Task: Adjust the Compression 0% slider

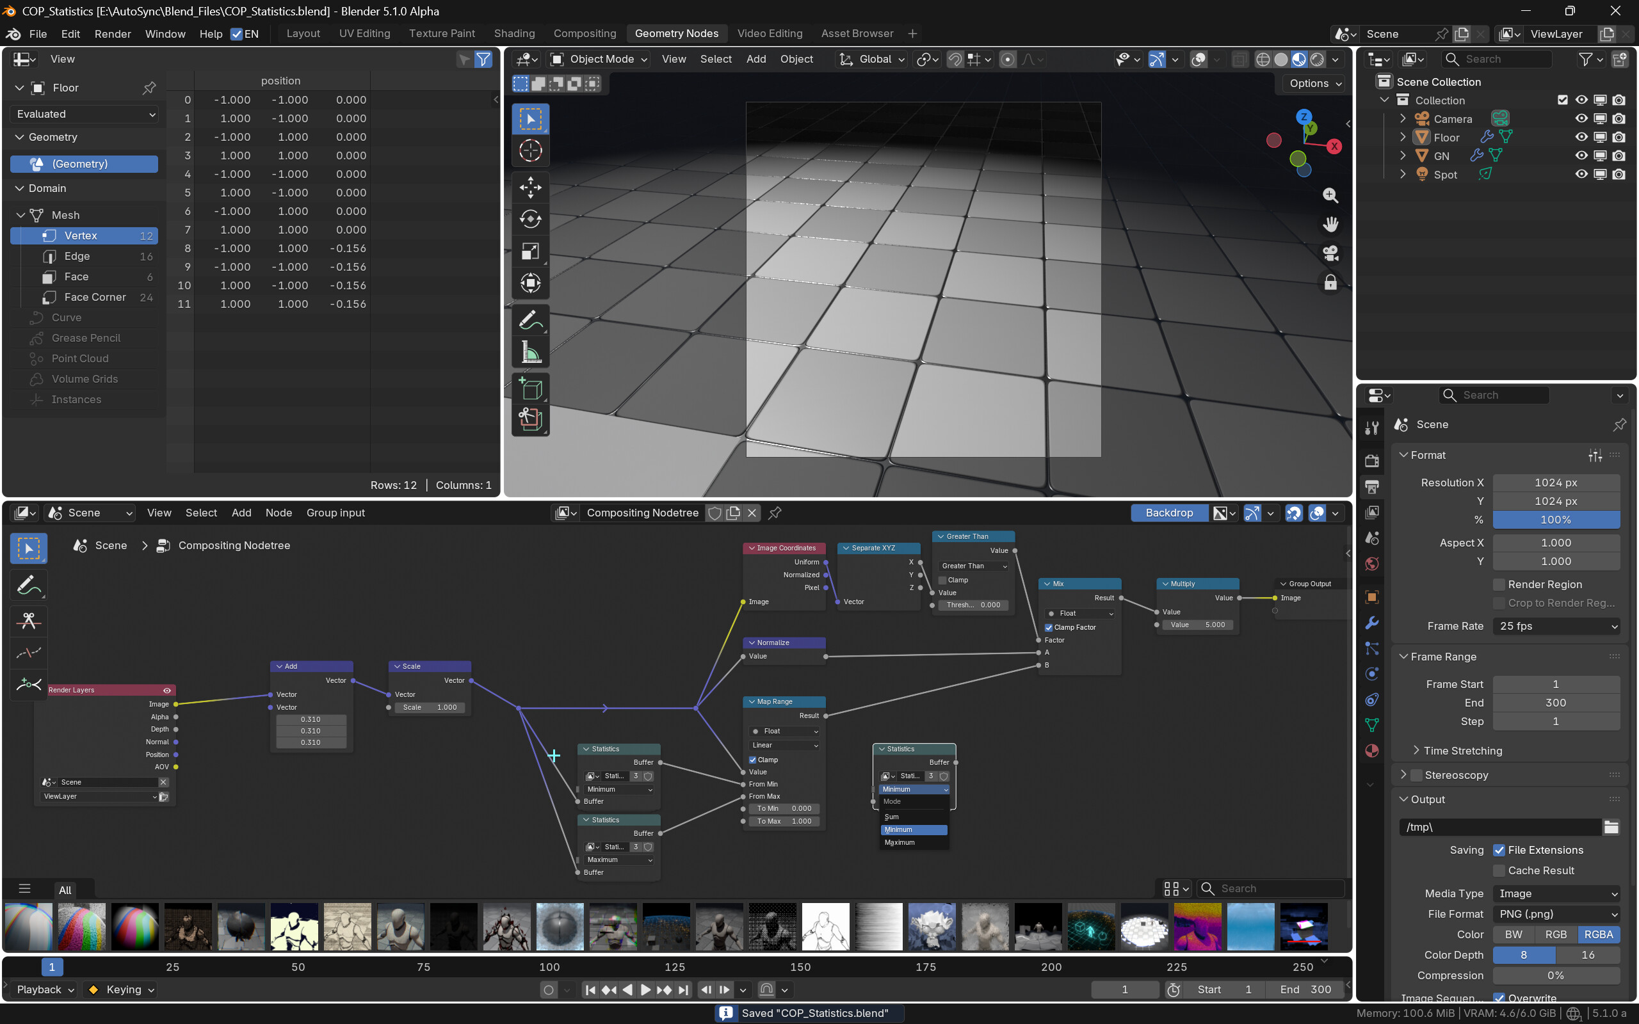Action: pos(1556,975)
